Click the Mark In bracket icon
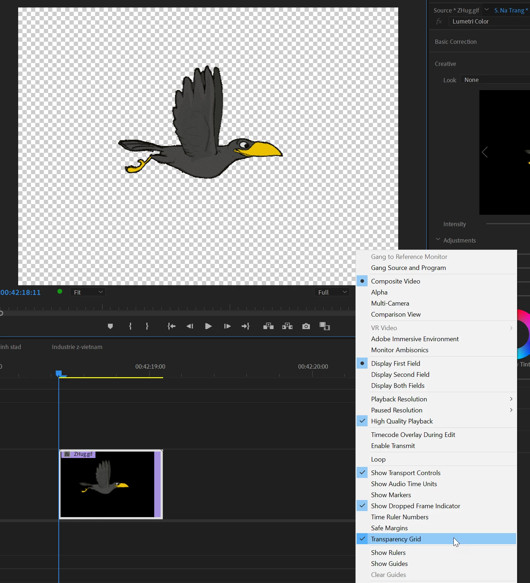The height and width of the screenshot is (583, 530). click(130, 326)
